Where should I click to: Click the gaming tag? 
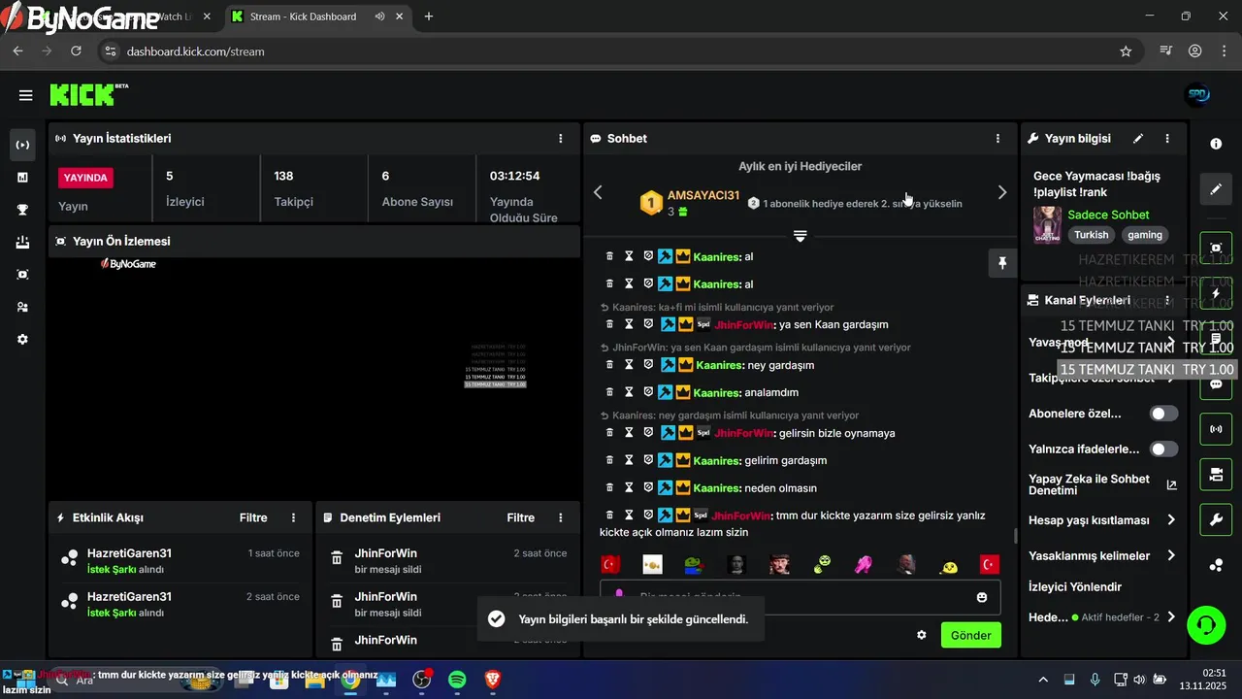coord(1145,235)
